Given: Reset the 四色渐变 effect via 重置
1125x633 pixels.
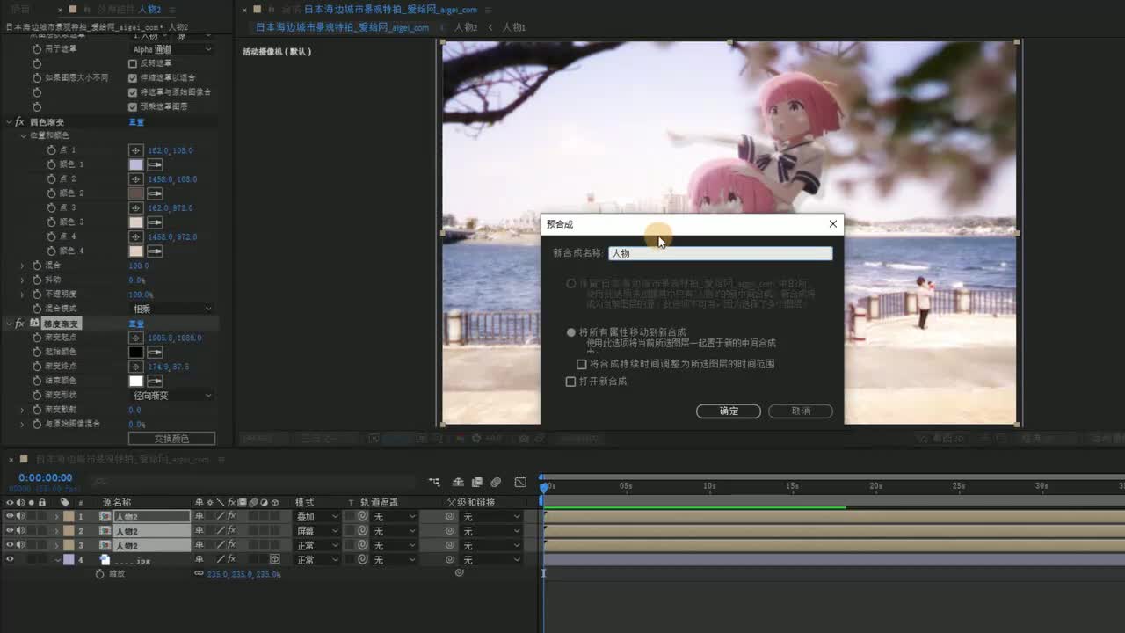Looking at the screenshot, I should tap(136, 122).
